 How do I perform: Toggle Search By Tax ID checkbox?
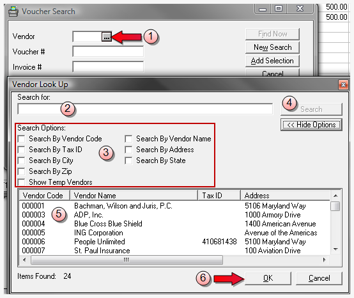tap(22, 150)
